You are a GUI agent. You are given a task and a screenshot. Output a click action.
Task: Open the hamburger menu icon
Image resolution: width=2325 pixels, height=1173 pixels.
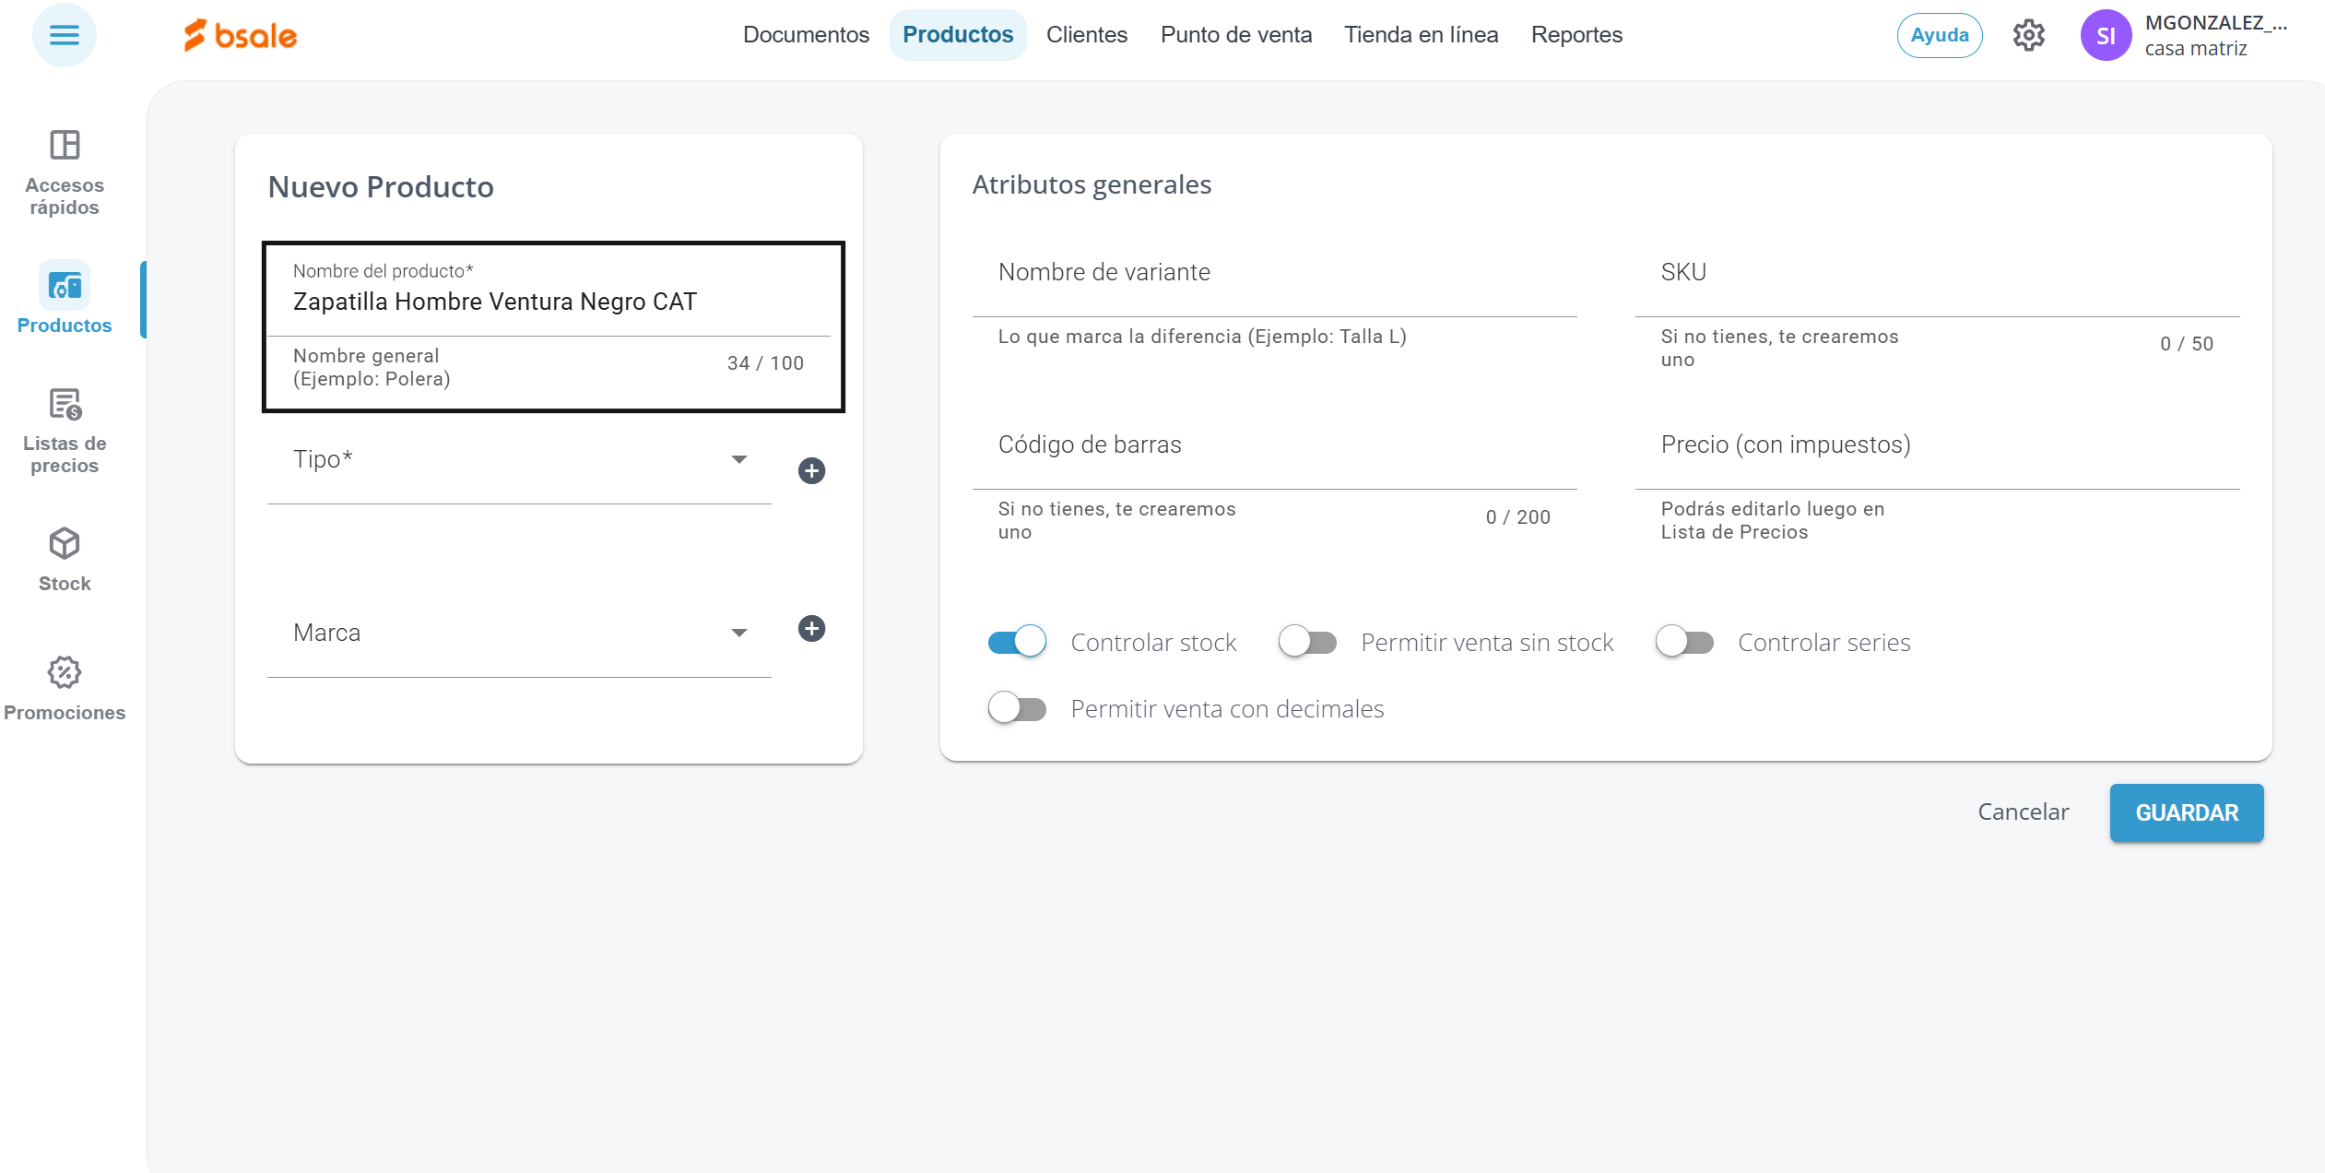64,35
